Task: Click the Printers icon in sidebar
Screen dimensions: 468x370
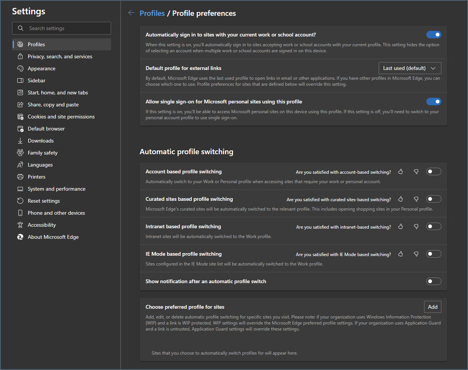Action: click(20, 177)
